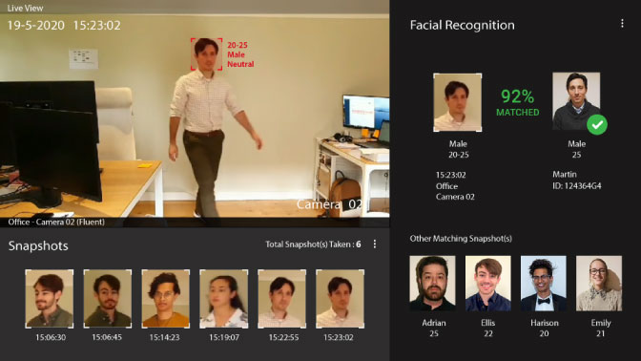The height and width of the screenshot is (361, 641).
Task: Select the snapshot taken at 15:22:55
Action: (281, 299)
